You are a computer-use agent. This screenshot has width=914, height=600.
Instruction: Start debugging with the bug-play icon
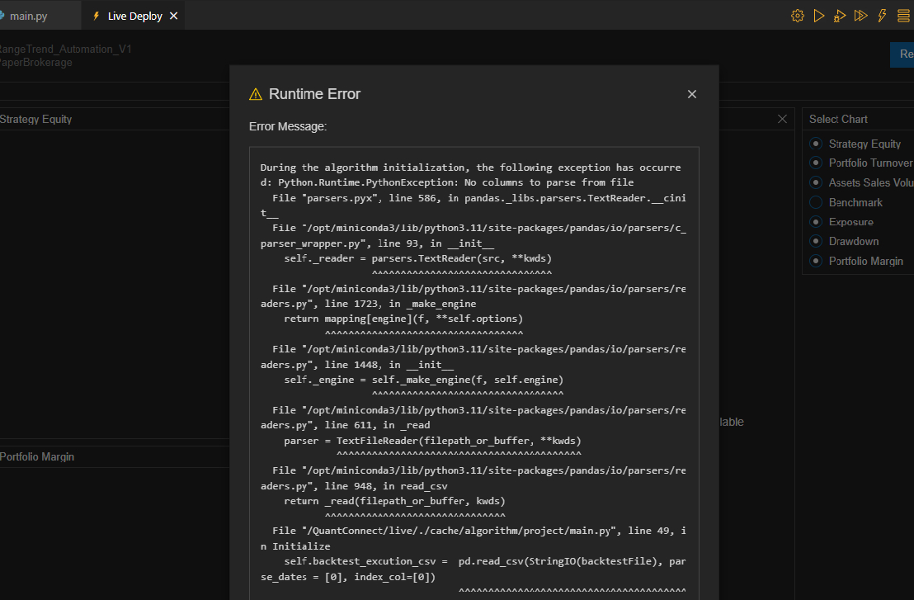[x=840, y=16]
